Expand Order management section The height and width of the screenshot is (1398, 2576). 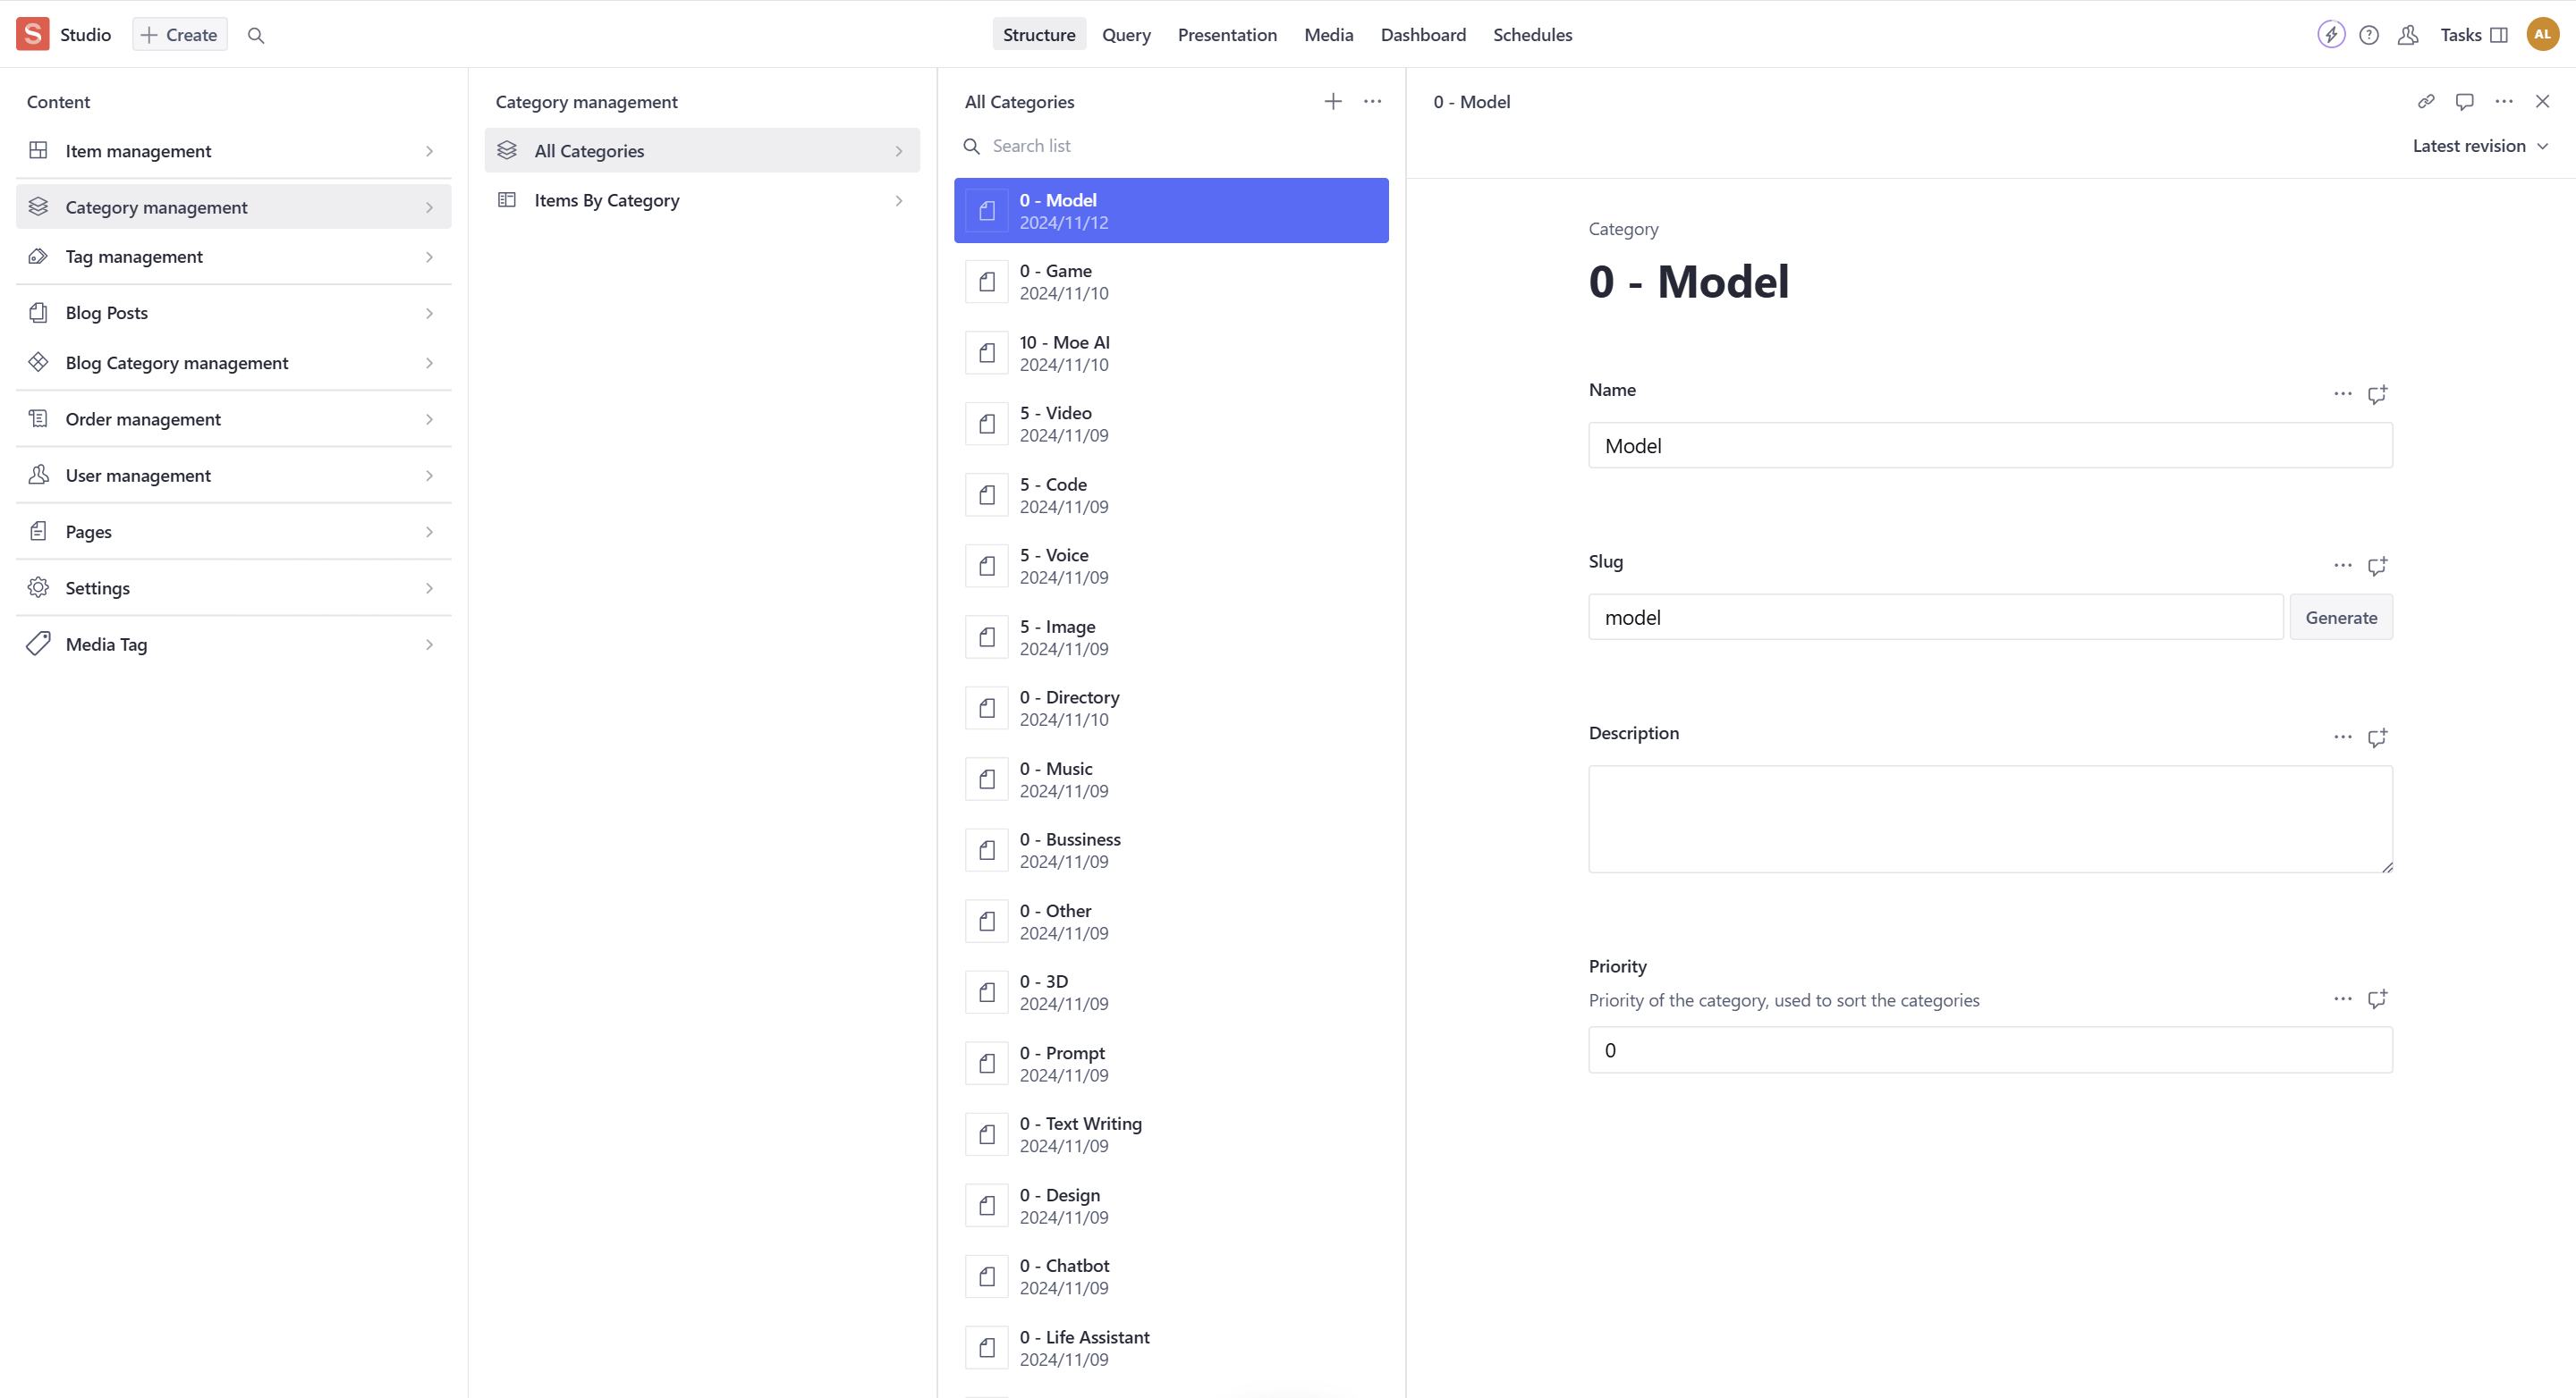234,418
